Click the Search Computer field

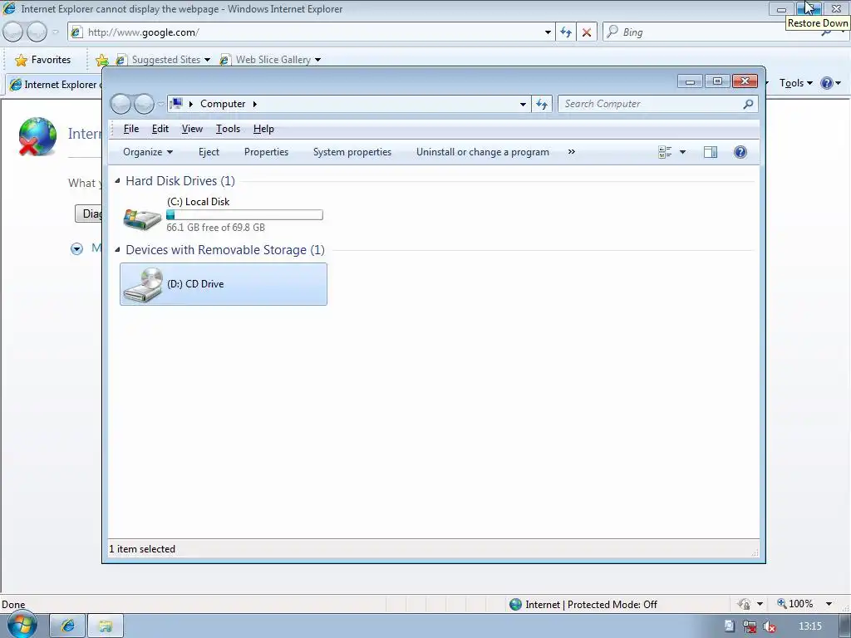[652, 104]
